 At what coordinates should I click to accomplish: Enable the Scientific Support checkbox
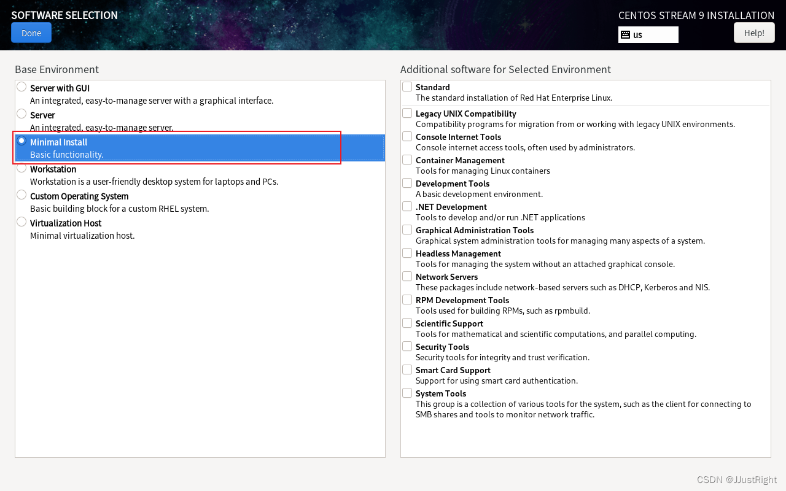pyautogui.click(x=407, y=323)
